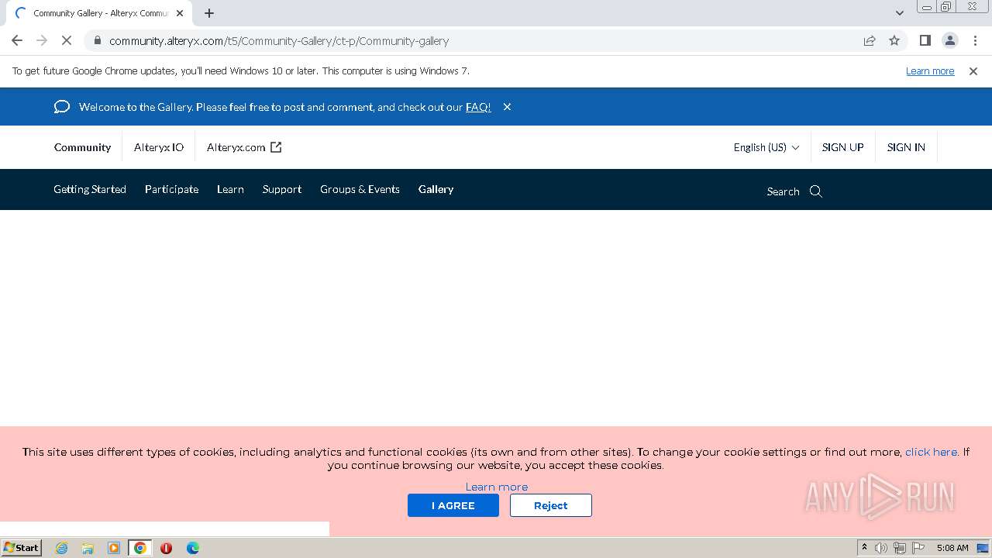Viewport: 992px width, 558px height.
Task: Accept cookies with I AGREE
Action: click(453, 505)
